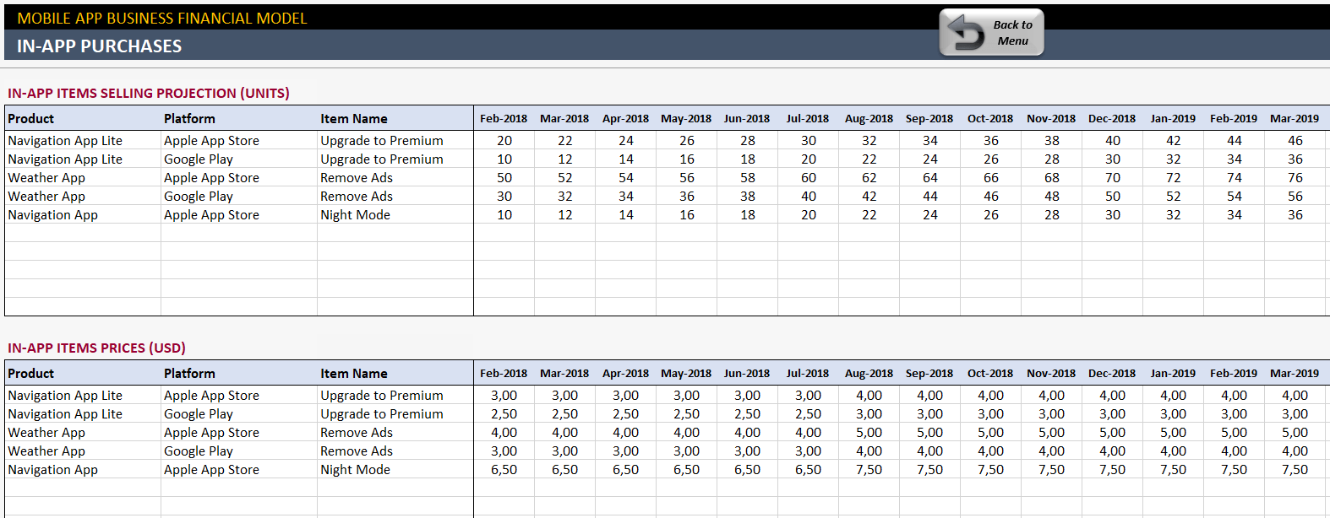Click the IN-APP ITEMS SELLING PROJECTION (UNITS) heading
The height and width of the screenshot is (518, 1330).
(x=149, y=94)
